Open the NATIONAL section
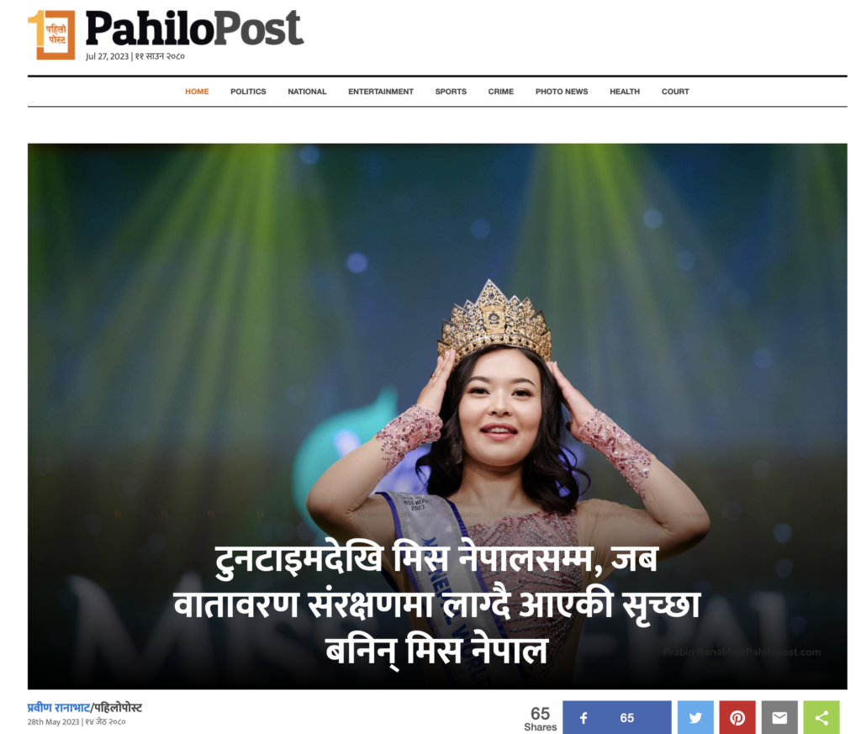Screen dimensions: 861x734 click(x=307, y=92)
